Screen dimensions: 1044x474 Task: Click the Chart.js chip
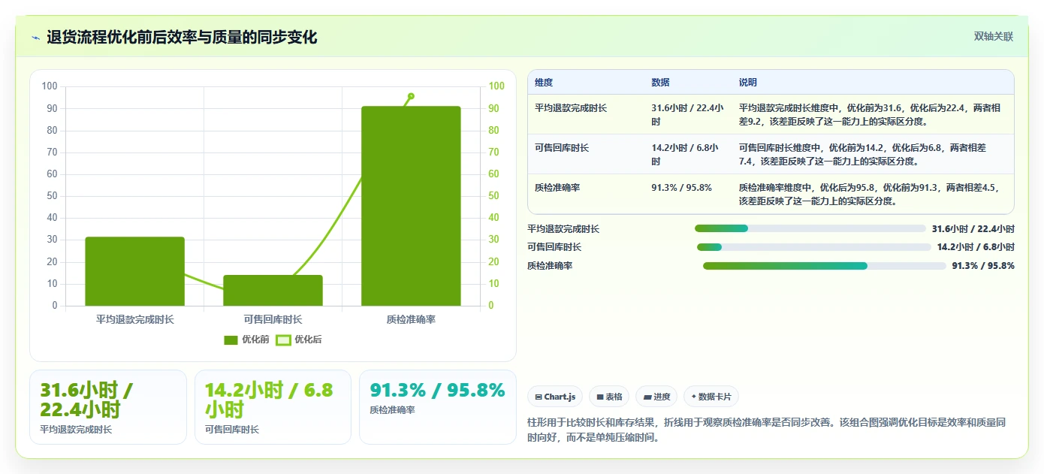tap(555, 397)
